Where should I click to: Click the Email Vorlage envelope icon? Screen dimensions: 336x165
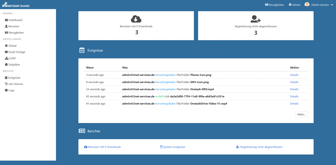point(7,52)
